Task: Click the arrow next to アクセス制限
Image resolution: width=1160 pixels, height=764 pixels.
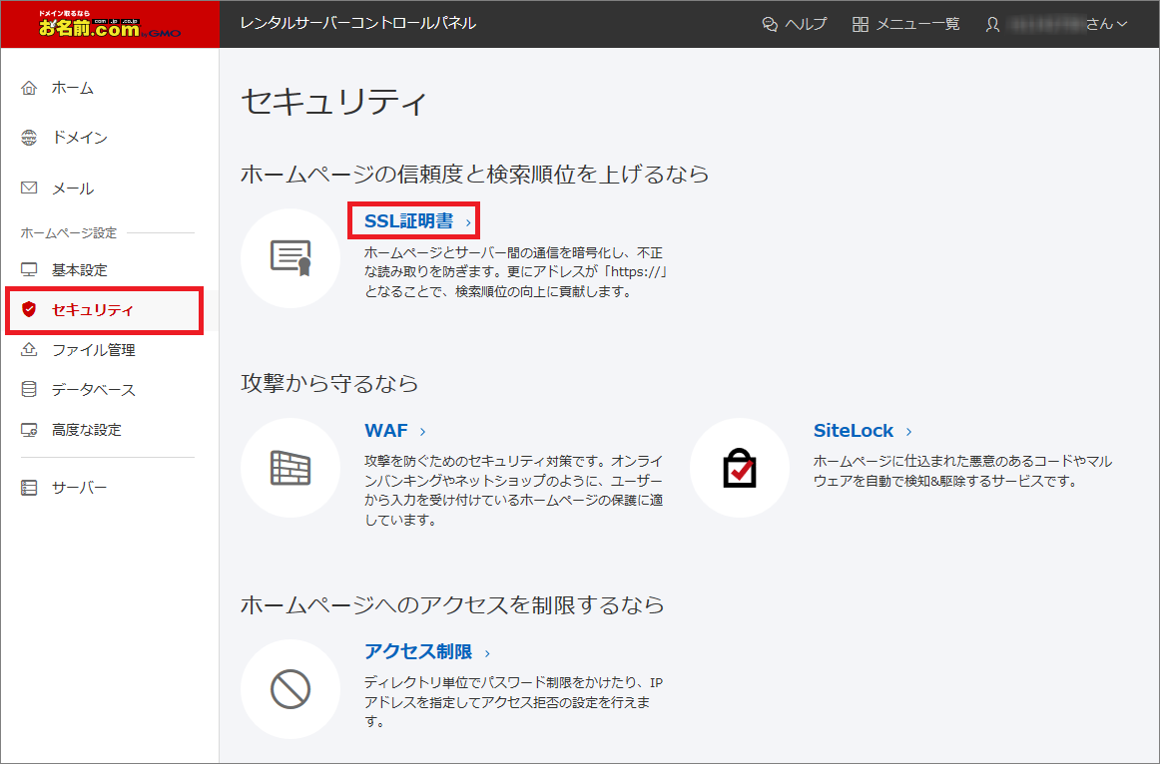Action: (x=487, y=653)
